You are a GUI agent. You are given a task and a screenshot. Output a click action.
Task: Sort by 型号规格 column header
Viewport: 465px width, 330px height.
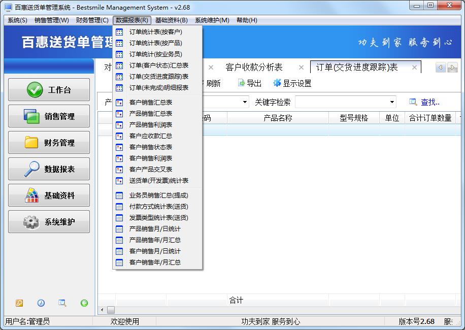point(354,118)
